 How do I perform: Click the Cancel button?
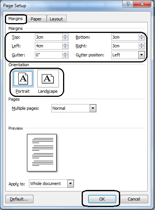pyautogui.click(x=134, y=199)
